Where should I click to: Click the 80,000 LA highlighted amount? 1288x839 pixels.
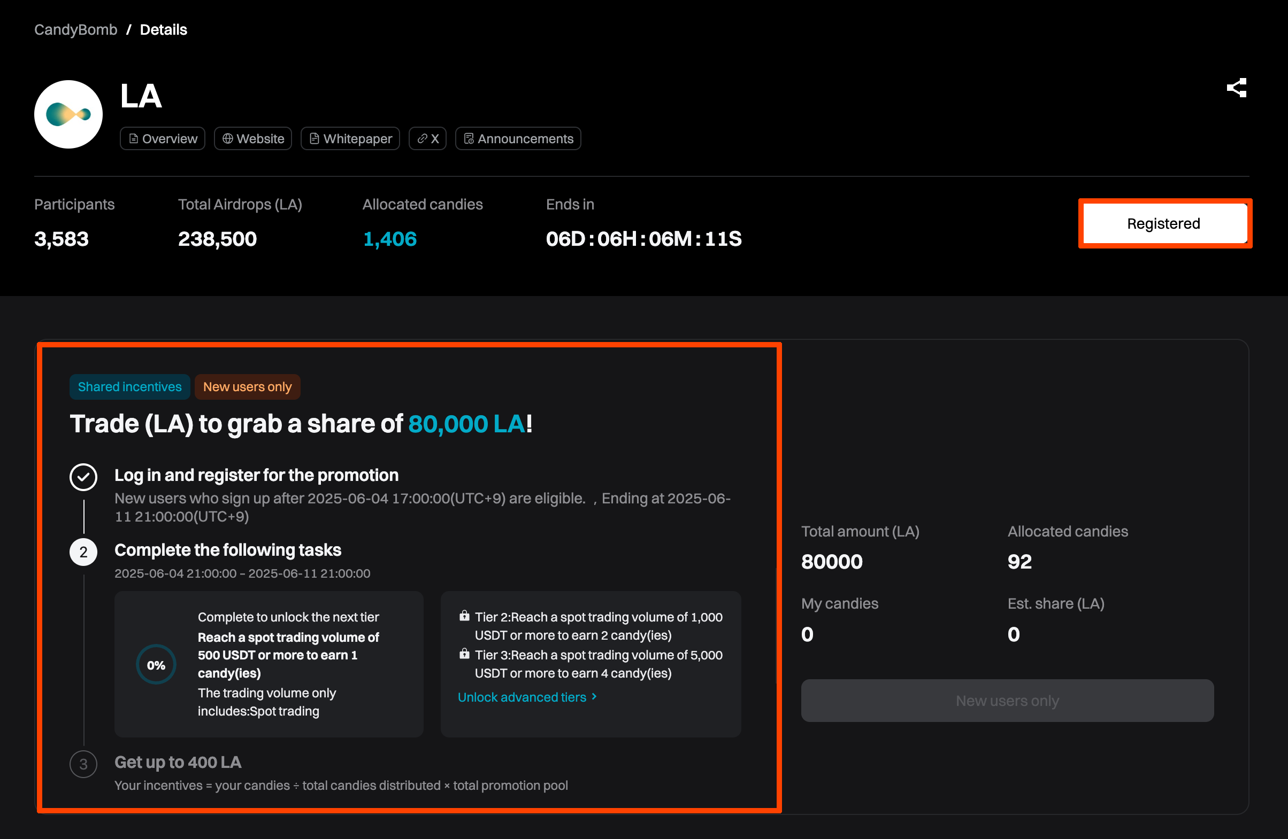point(466,423)
